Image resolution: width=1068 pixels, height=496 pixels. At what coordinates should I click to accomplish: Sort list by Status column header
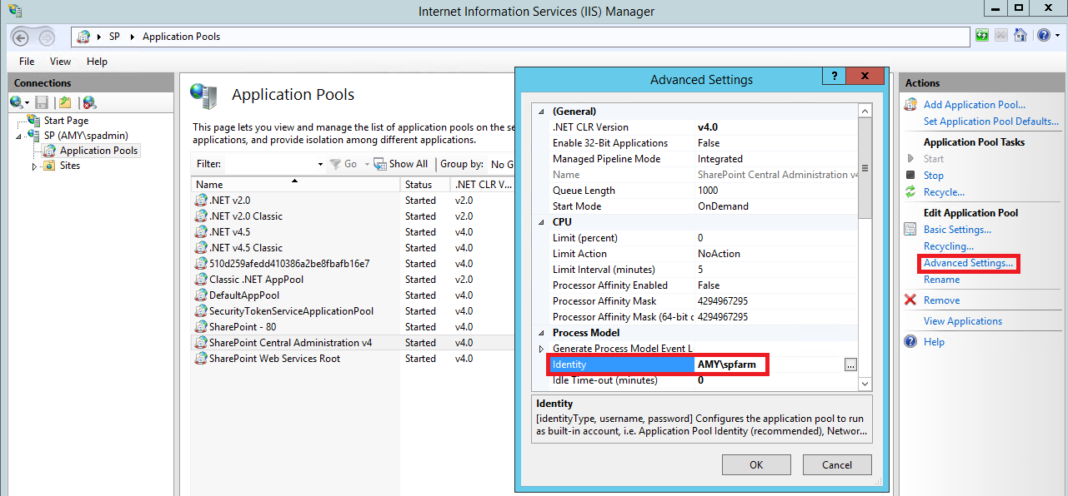(x=425, y=185)
